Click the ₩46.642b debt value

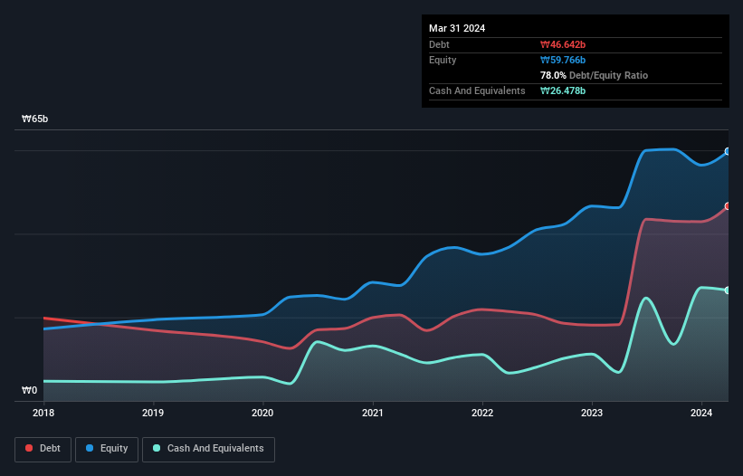tap(563, 44)
